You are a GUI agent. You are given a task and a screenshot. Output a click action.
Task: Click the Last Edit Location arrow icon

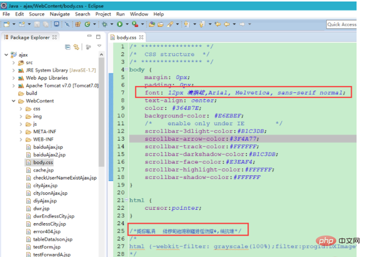(218, 24)
